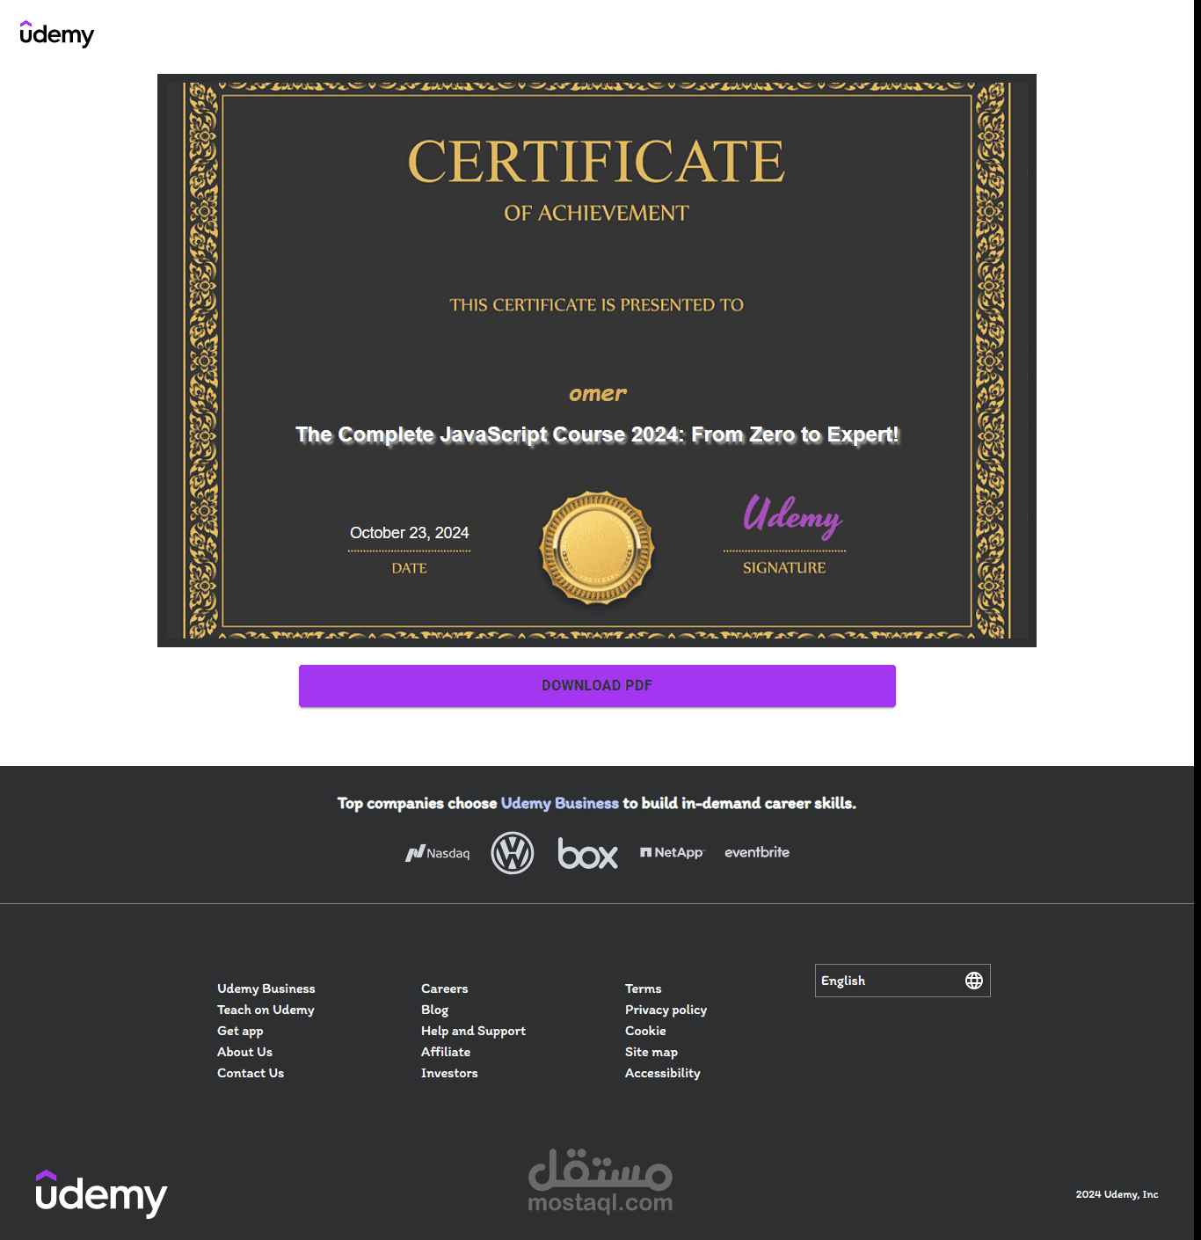
Task: Click the certificate image
Action: tap(597, 361)
